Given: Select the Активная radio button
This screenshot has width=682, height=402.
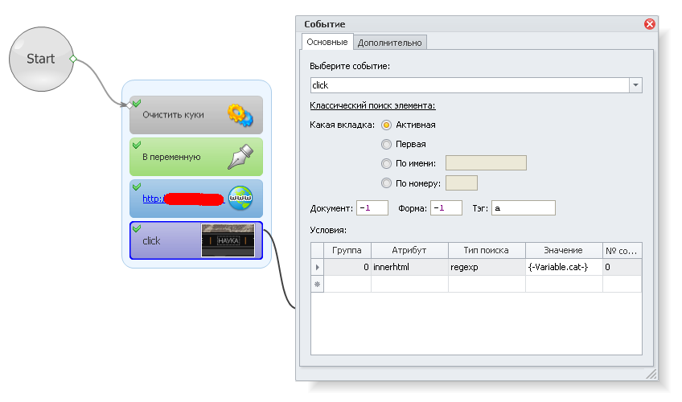Looking at the screenshot, I should [x=386, y=125].
